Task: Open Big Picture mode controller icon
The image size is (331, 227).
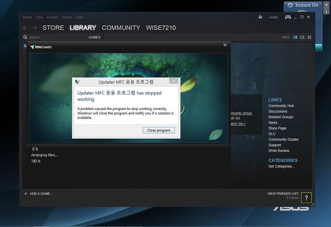Action: coord(288,17)
